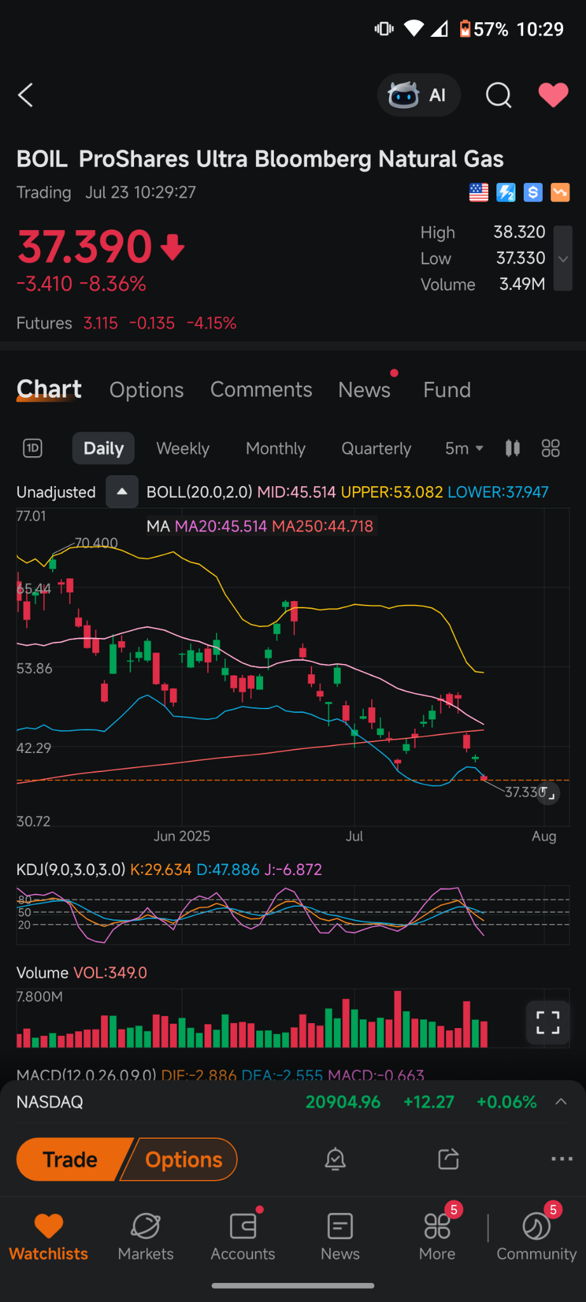Open the Fund tab
The image size is (586, 1302).
(447, 390)
